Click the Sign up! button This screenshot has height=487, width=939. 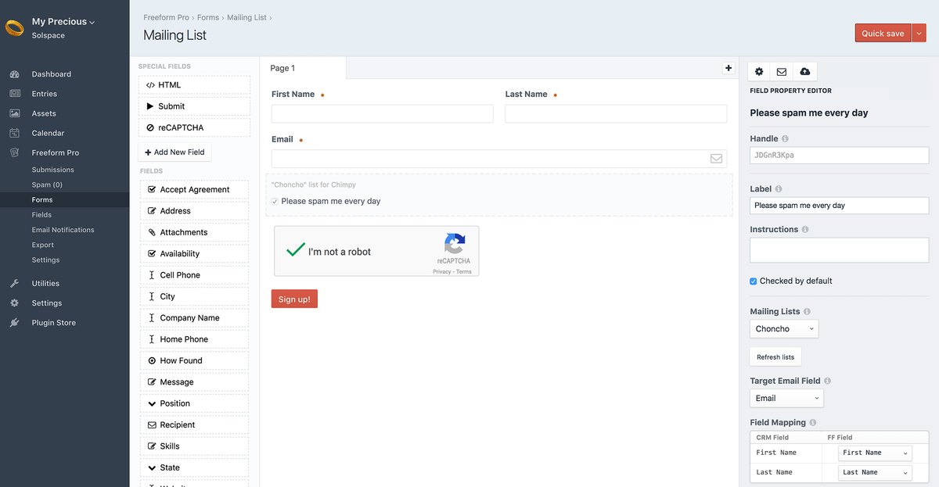tap(294, 299)
